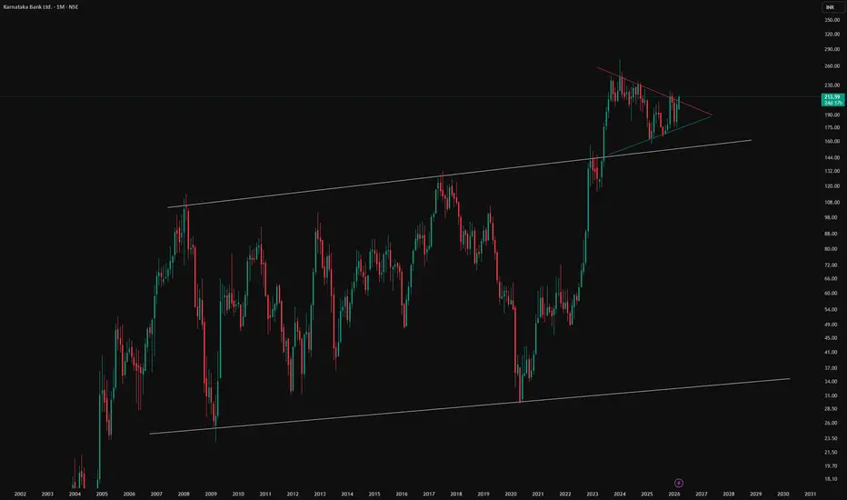Click the 2020 label on time axis

coord(511,494)
